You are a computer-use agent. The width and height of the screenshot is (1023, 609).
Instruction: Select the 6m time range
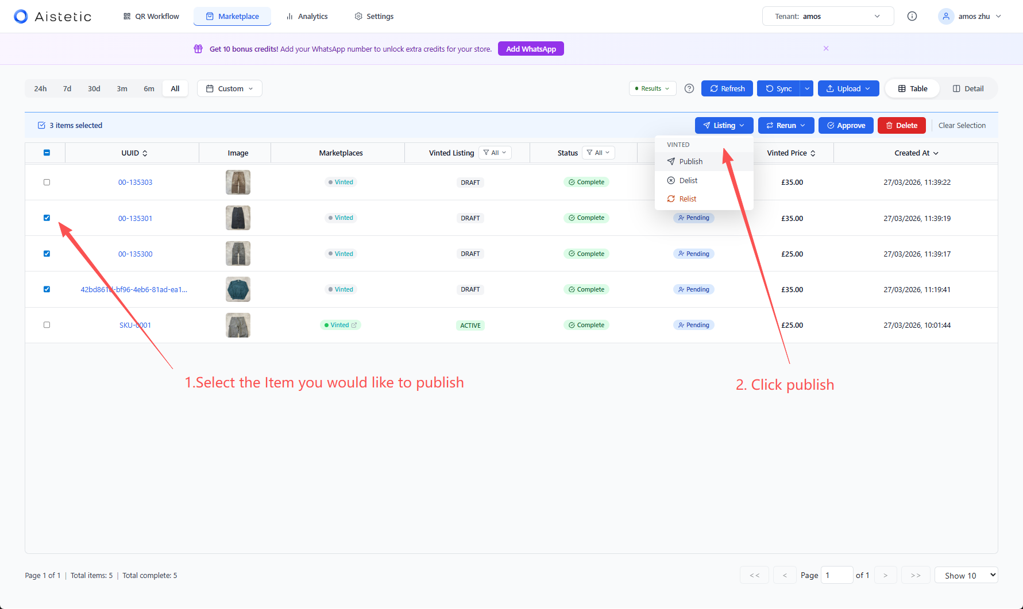coord(149,88)
